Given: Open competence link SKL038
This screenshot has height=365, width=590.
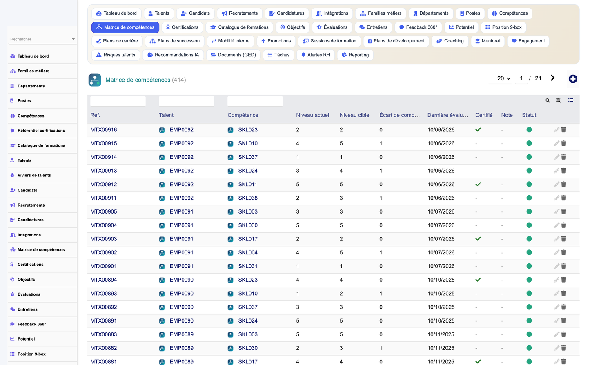Looking at the screenshot, I should 248,198.
